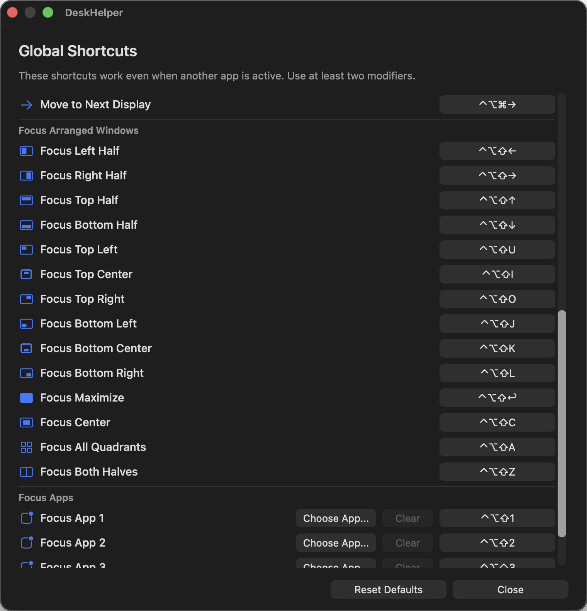Viewport: 587px width, 611px height.
Task: Clear the app for Focus App 2
Action: coord(408,543)
